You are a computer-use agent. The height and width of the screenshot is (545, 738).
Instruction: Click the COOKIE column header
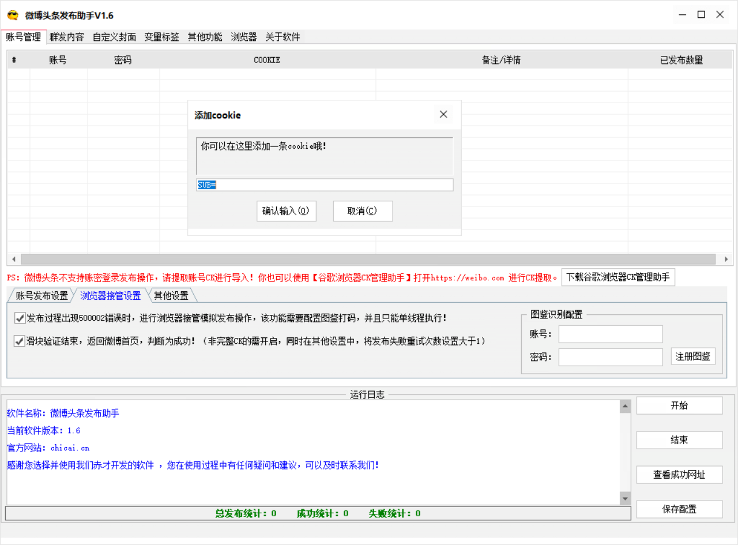pyautogui.click(x=267, y=60)
